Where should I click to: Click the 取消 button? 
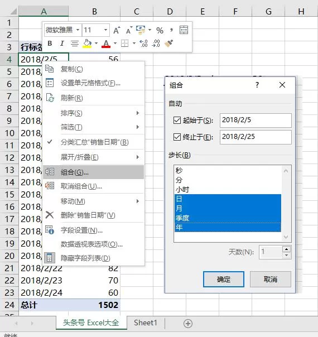pyautogui.click(x=271, y=279)
